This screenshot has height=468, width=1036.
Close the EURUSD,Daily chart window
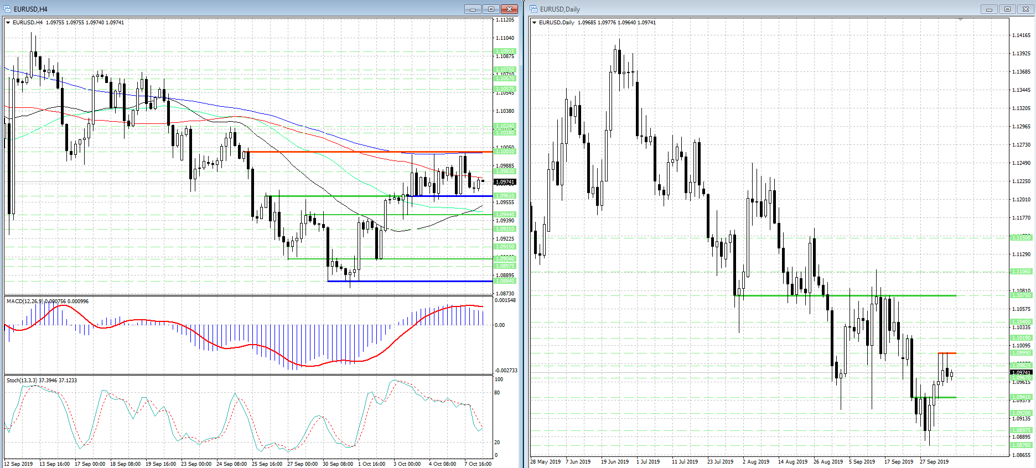[1025, 9]
